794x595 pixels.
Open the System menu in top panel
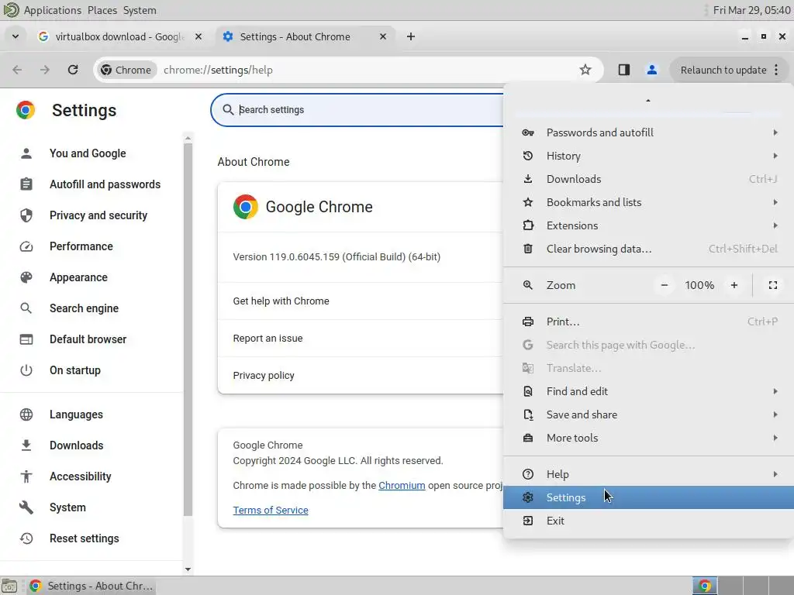[140, 10]
